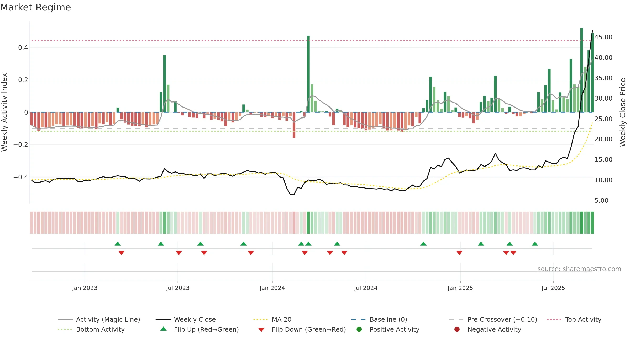Toggle the Baseline (0) legend entry
The height and width of the screenshot is (354, 630).
click(x=379, y=319)
